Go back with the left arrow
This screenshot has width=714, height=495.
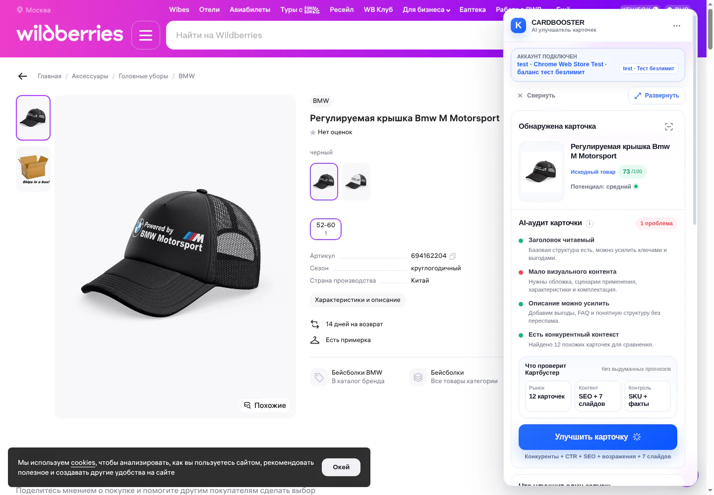(x=22, y=76)
